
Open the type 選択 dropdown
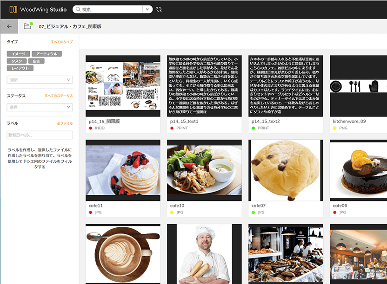pos(40,80)
